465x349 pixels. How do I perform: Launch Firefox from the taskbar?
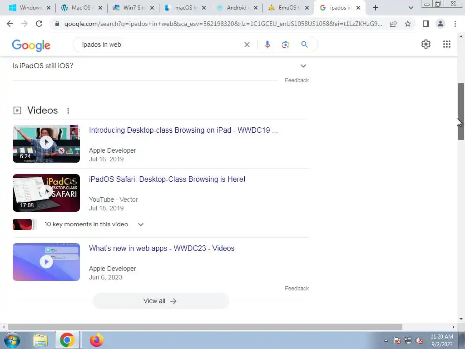[x=97, y=340]
